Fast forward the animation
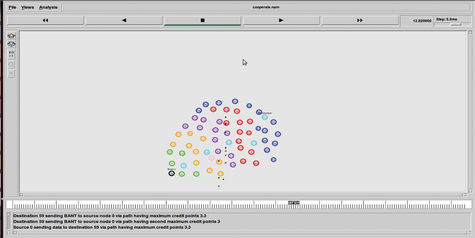This screenshot has width=475, height=238. tap(360, 20)
